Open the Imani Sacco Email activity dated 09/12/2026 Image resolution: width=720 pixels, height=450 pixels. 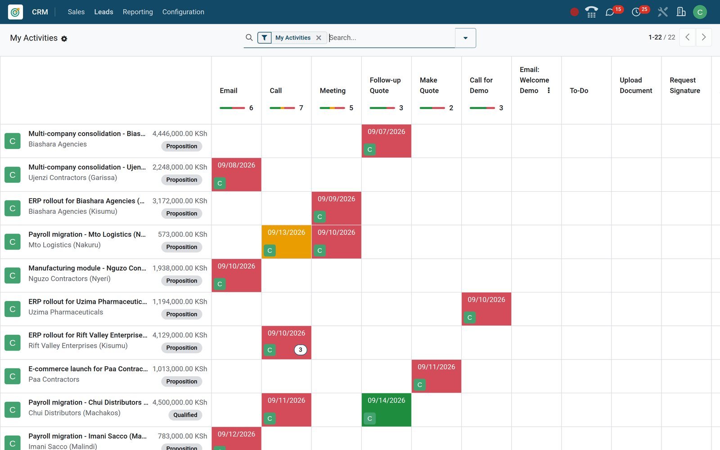pyautogui.click(x=236, y=439)
